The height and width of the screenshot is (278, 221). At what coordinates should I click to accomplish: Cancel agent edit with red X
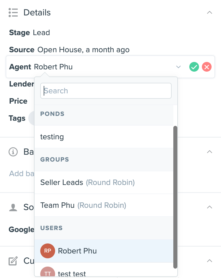[206, 67]
